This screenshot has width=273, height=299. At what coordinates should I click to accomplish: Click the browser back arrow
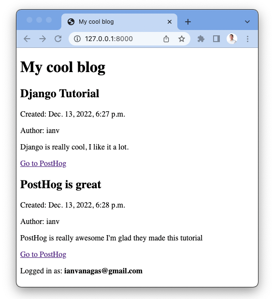tap(27, 39)
